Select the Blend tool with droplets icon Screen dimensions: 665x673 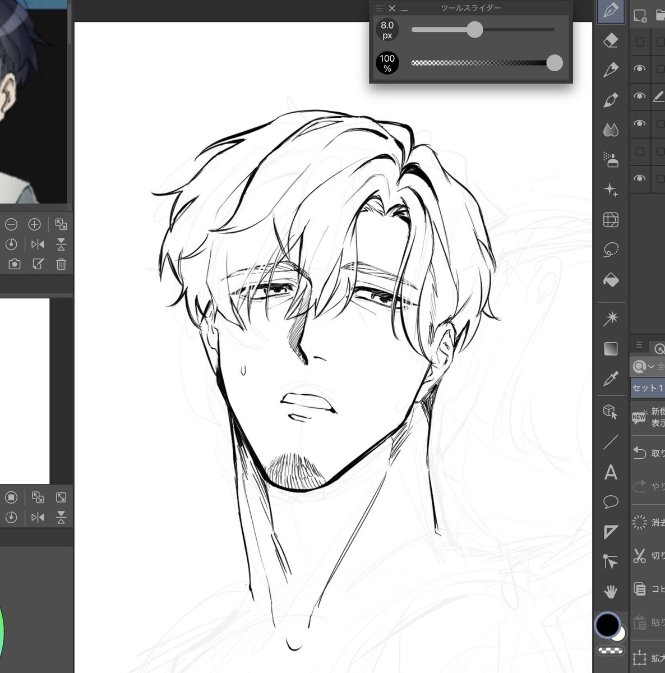[x=611, y=130]
